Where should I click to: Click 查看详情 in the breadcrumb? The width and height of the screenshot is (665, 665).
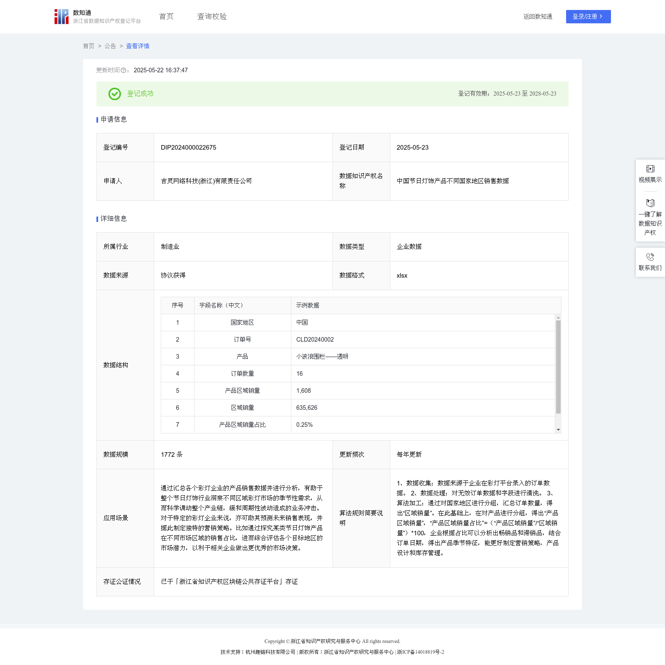click(138, 46)
